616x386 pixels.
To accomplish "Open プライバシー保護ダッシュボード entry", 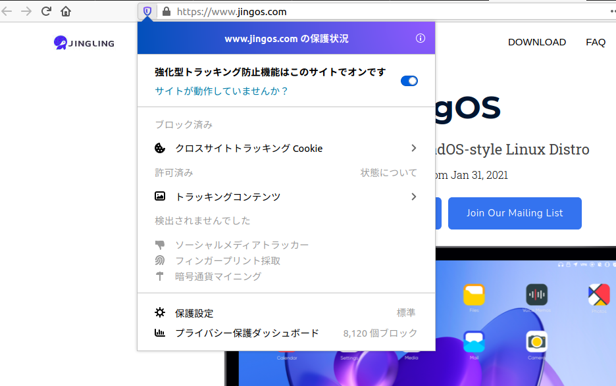I will pyautogui.click(x=286, y=333).
